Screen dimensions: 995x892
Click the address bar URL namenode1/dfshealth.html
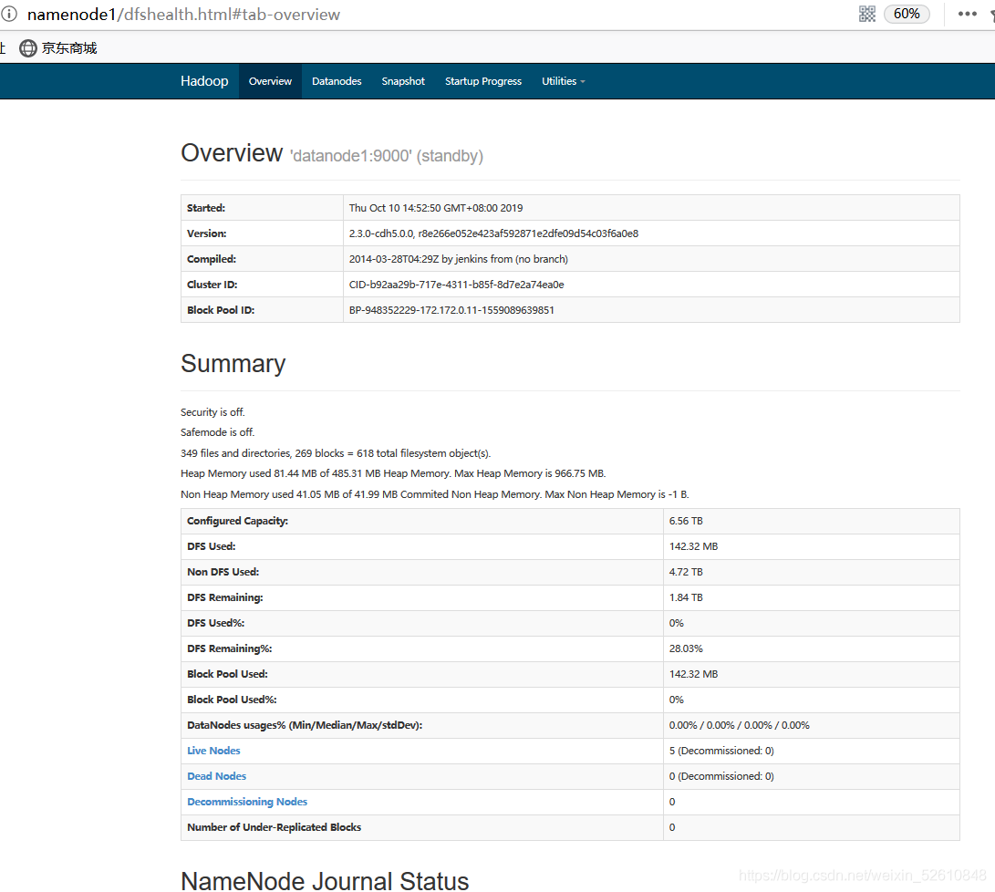pos(183,14)
